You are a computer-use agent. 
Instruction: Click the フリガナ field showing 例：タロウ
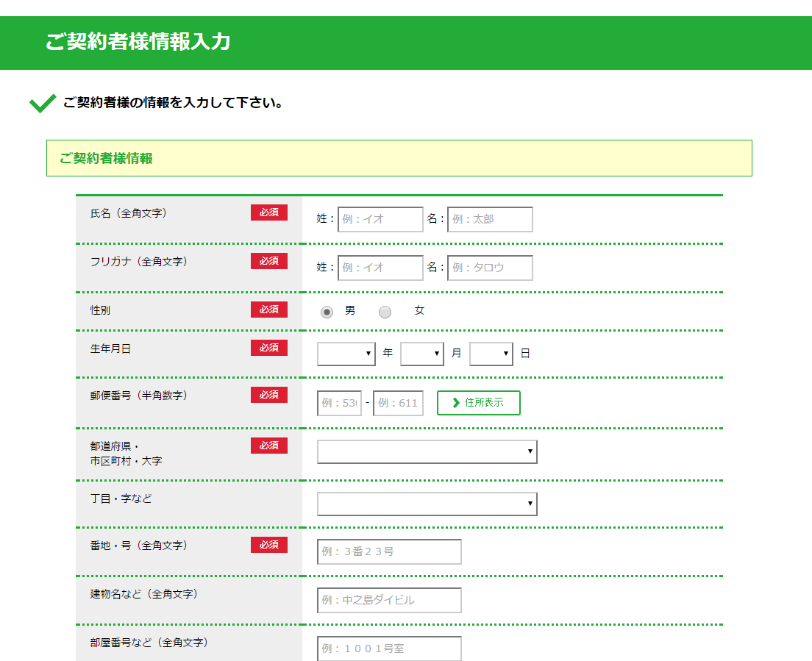[490, 268]
